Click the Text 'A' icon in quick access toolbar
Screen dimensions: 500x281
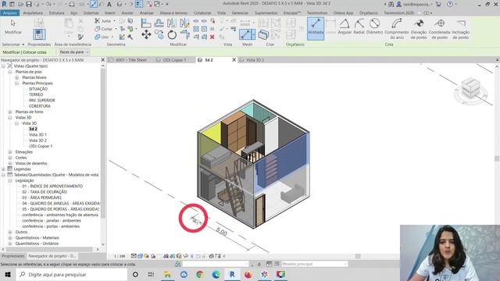click(x=109, y=4)
